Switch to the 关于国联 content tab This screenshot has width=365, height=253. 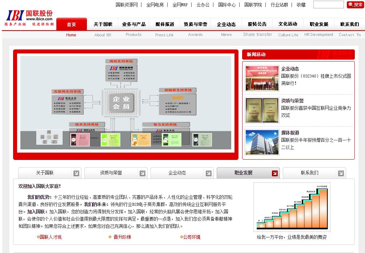click(x=50, y=173)
